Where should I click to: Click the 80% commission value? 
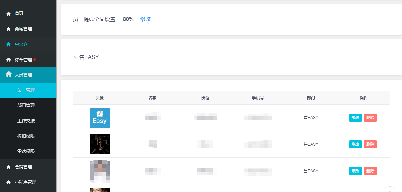(128, 19)
